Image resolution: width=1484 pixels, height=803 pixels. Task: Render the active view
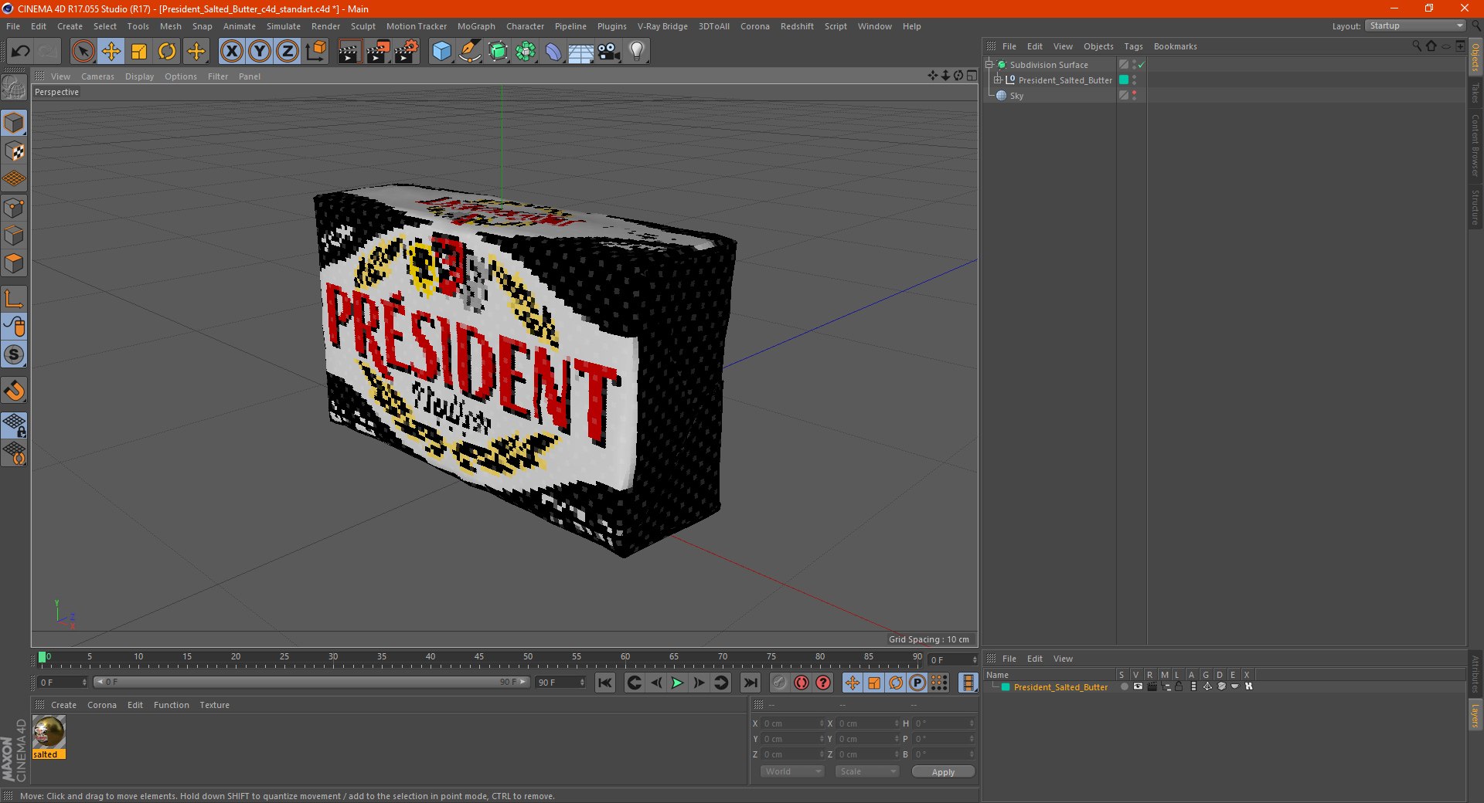click(349, 52)
